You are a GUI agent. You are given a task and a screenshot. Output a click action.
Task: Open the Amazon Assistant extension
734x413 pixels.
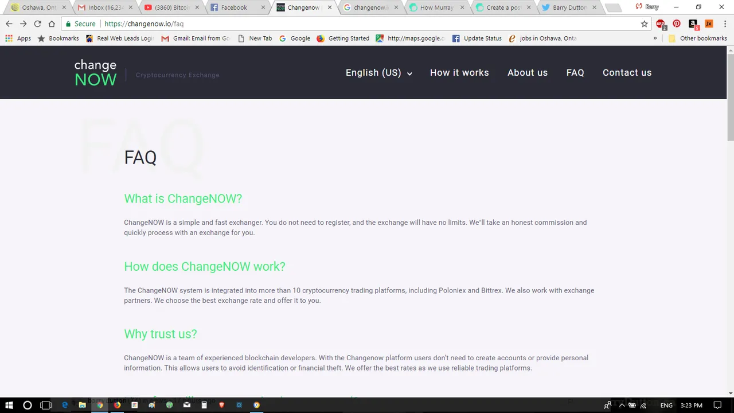(x=693, y=24)
